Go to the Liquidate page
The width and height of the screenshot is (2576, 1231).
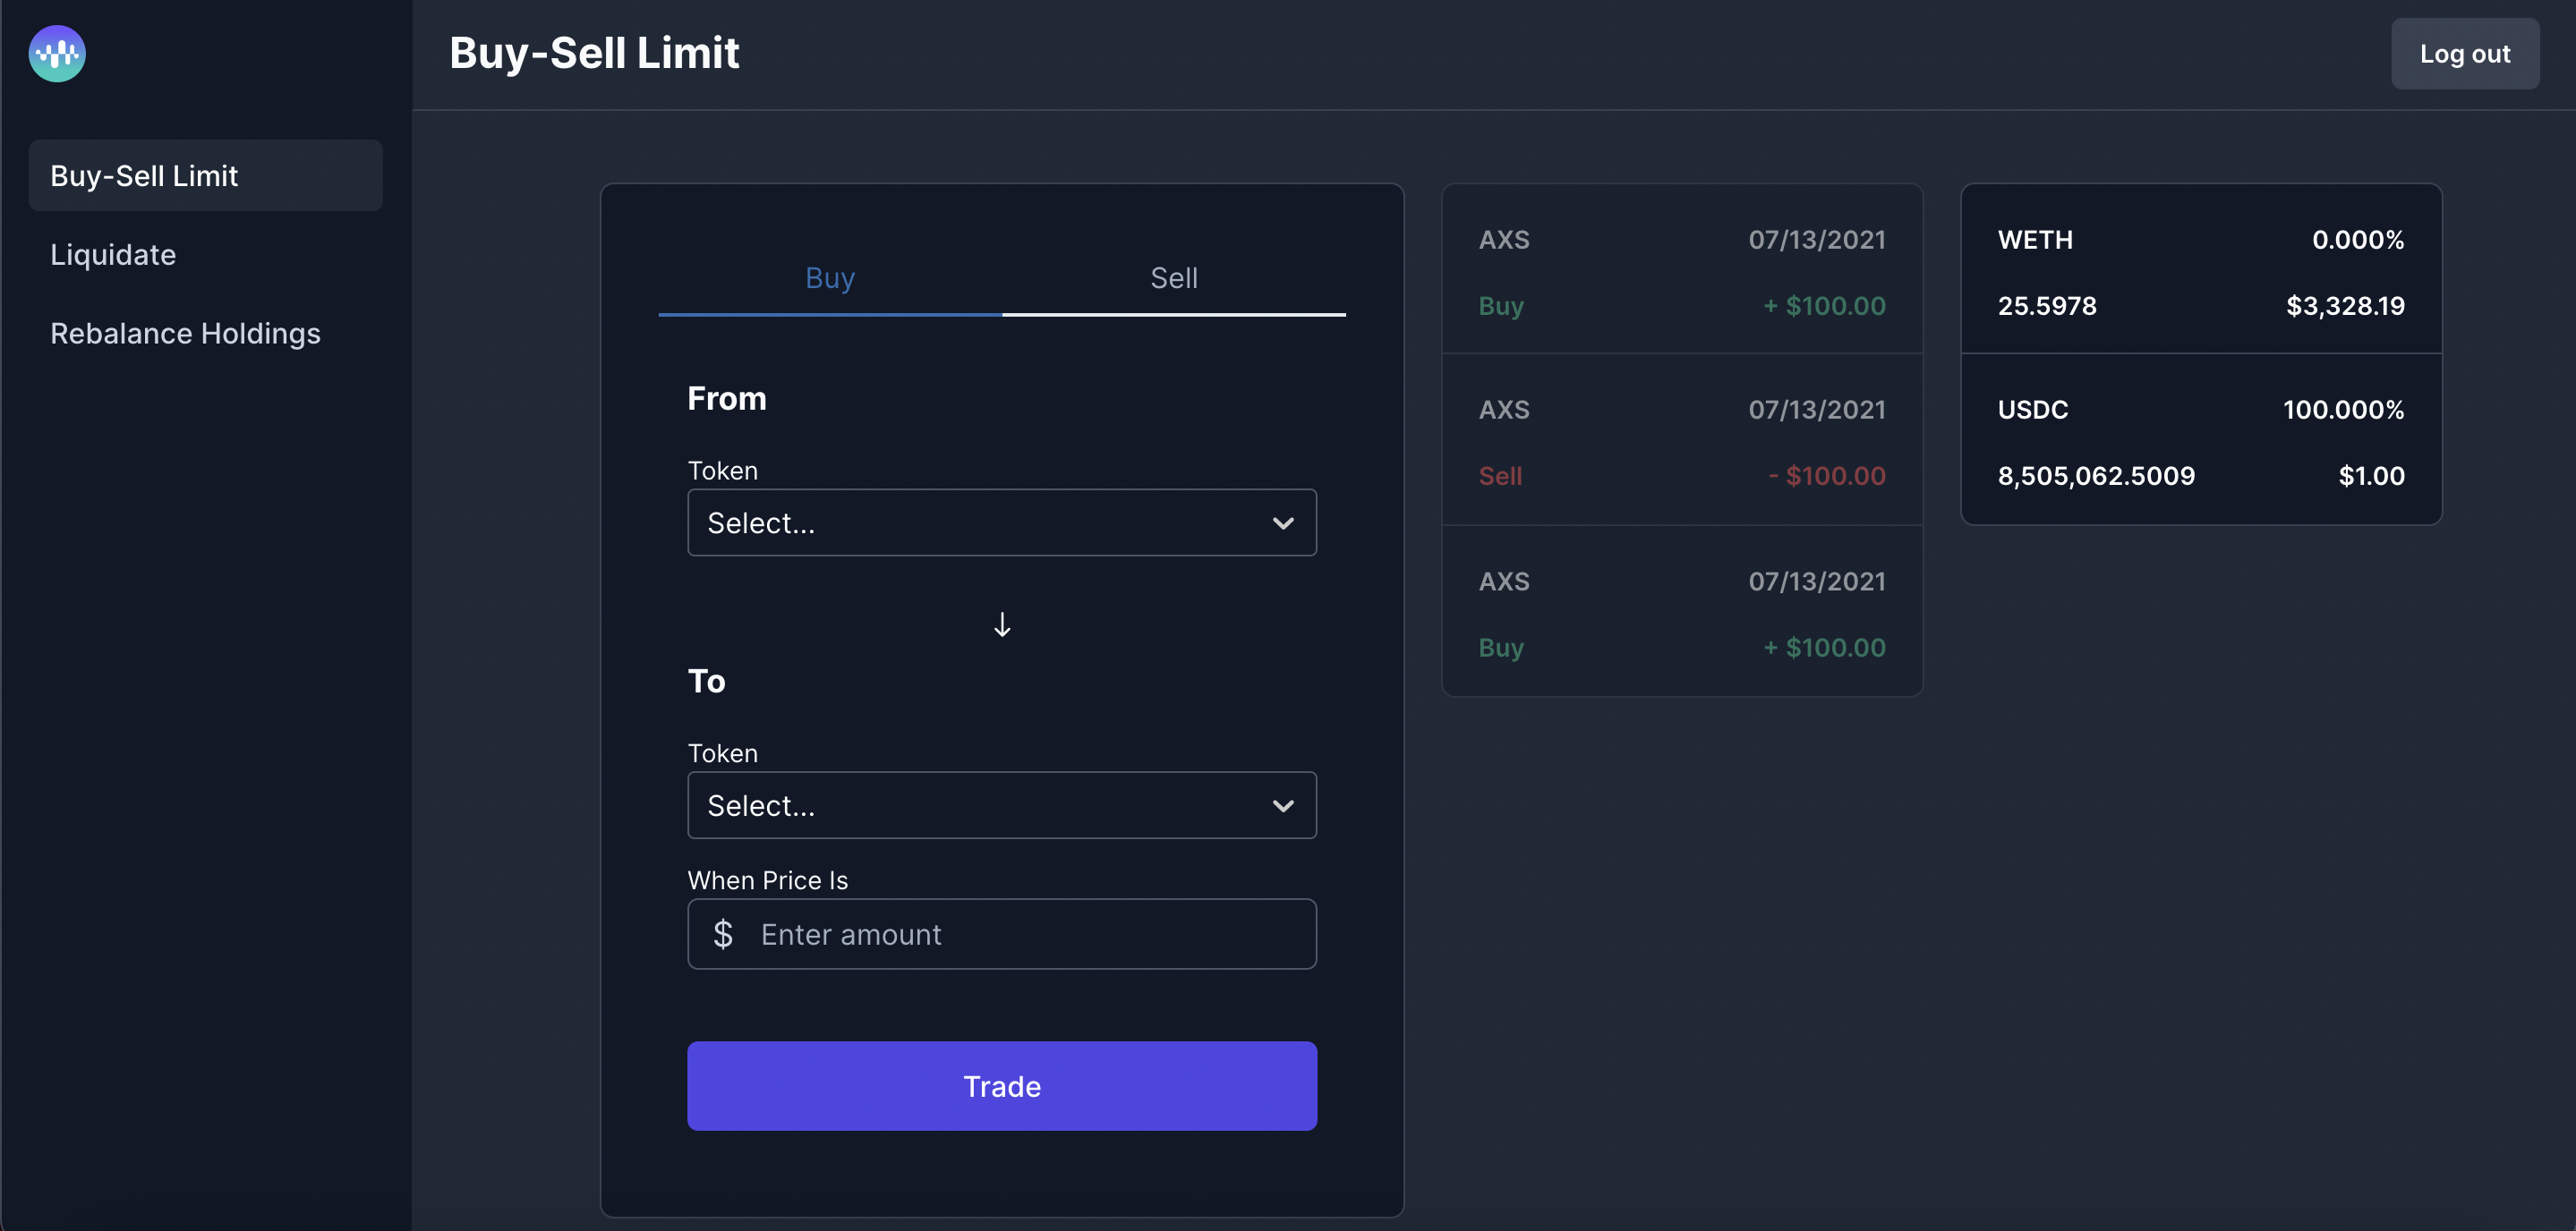pos(113,255)
